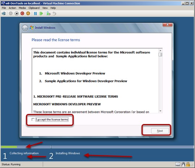195x168 pixels.
Task: Open the Action menu
Action: point(12,8)
